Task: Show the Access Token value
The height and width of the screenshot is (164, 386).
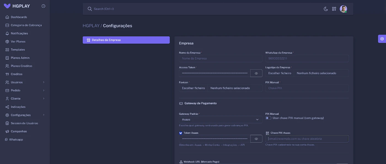Action: 256,73
